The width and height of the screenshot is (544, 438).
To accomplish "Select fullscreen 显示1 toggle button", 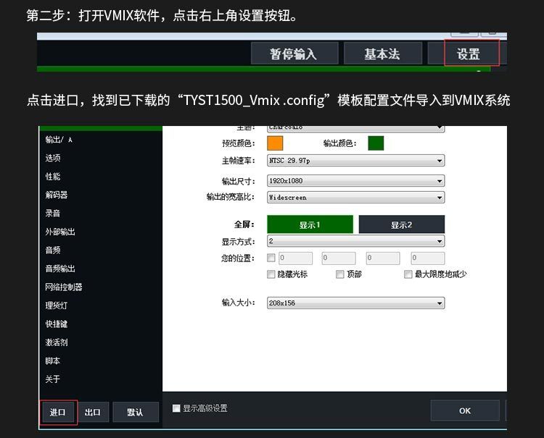I will tap(310, 224).
